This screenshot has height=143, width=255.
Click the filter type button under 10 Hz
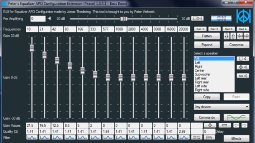[32, 137]
